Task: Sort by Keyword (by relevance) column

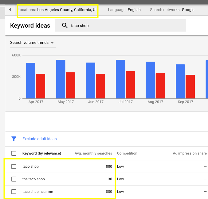Action: coord(41,153)
